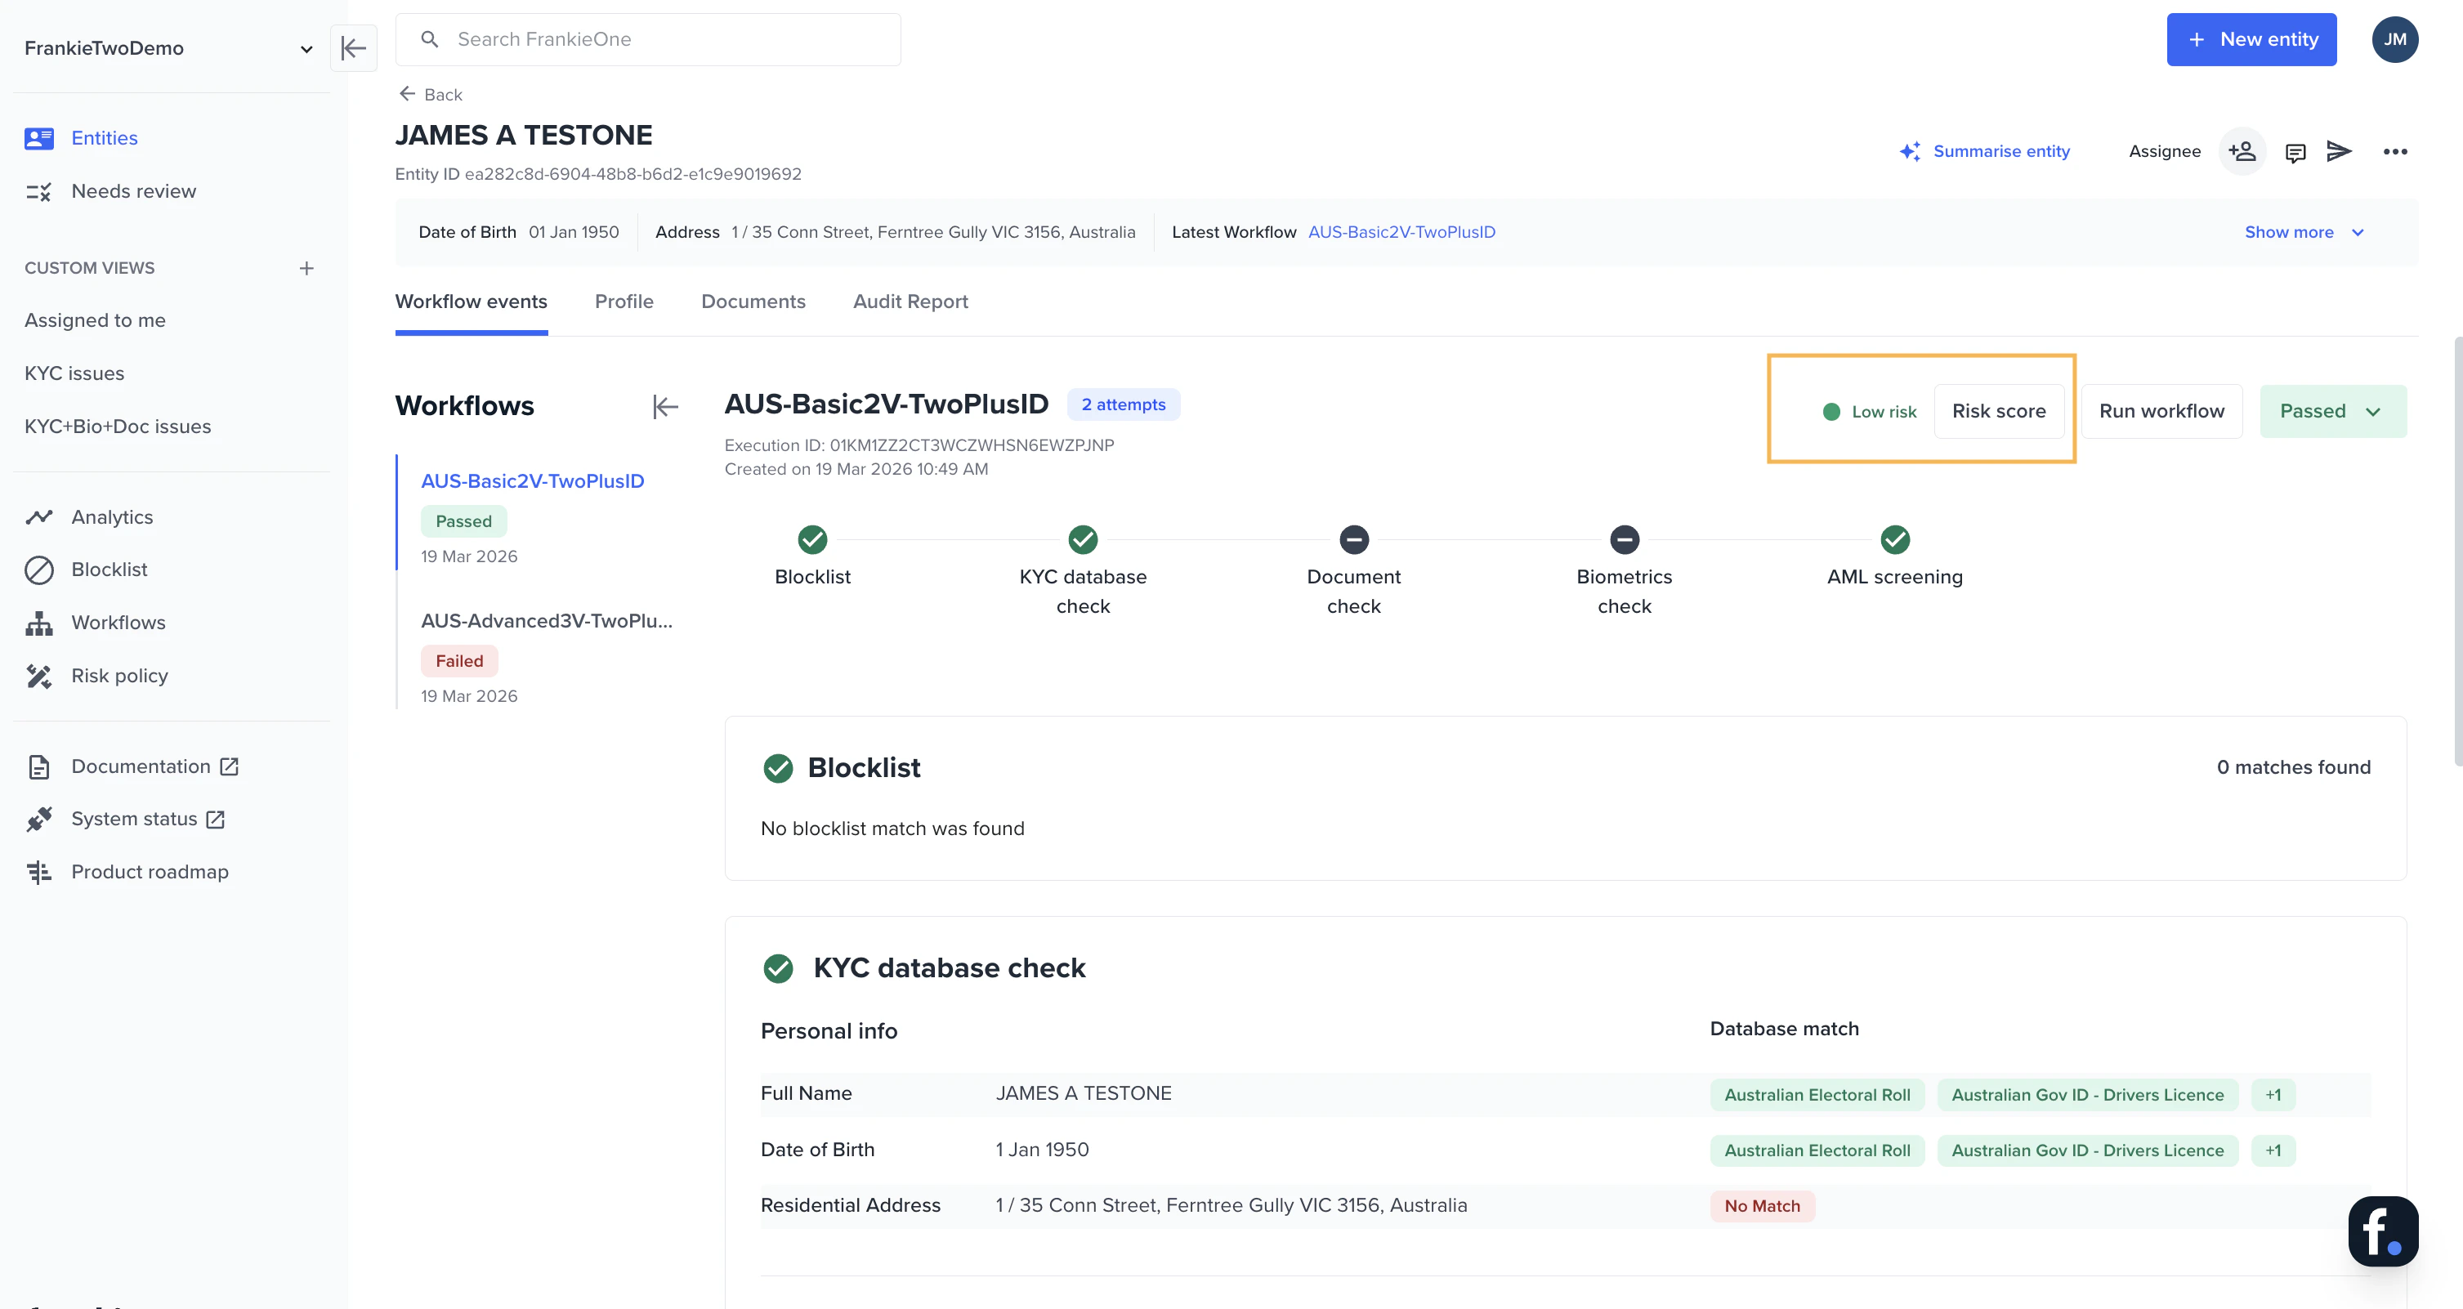
Task: Open the comments icon
Action: point(2295,152)
